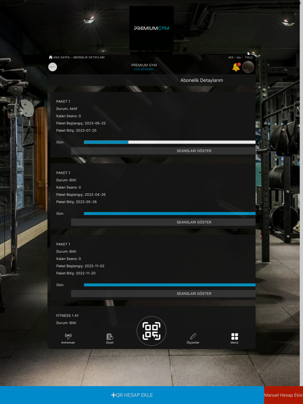Tap the home icon in the breadcrumb
303x404 pixels.
coord(51,57)
